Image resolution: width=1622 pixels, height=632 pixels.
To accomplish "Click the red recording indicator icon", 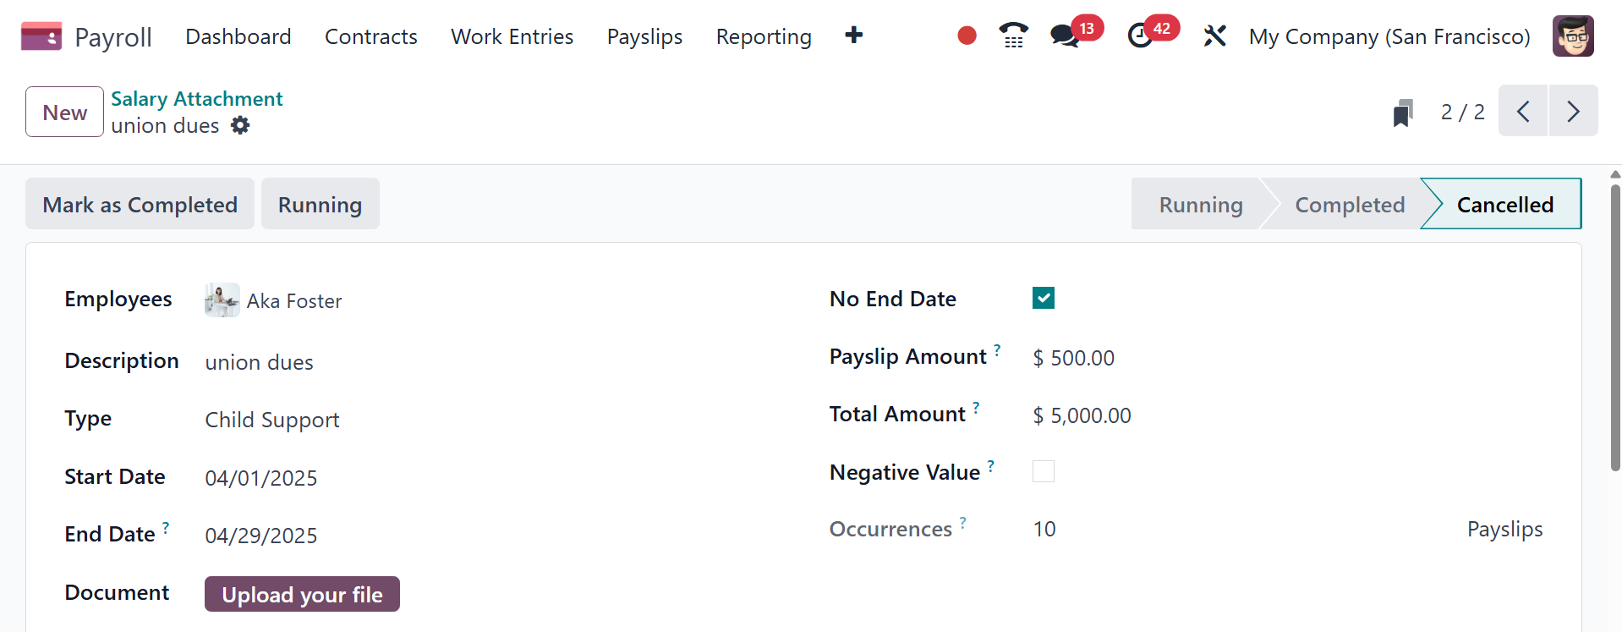I will click(x=967, y=36).
